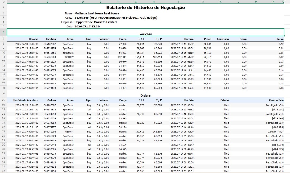Viewport: 290px width, 173px height.
Task: Click order 306674777 in row 26
Action: (x=50, y=127)
